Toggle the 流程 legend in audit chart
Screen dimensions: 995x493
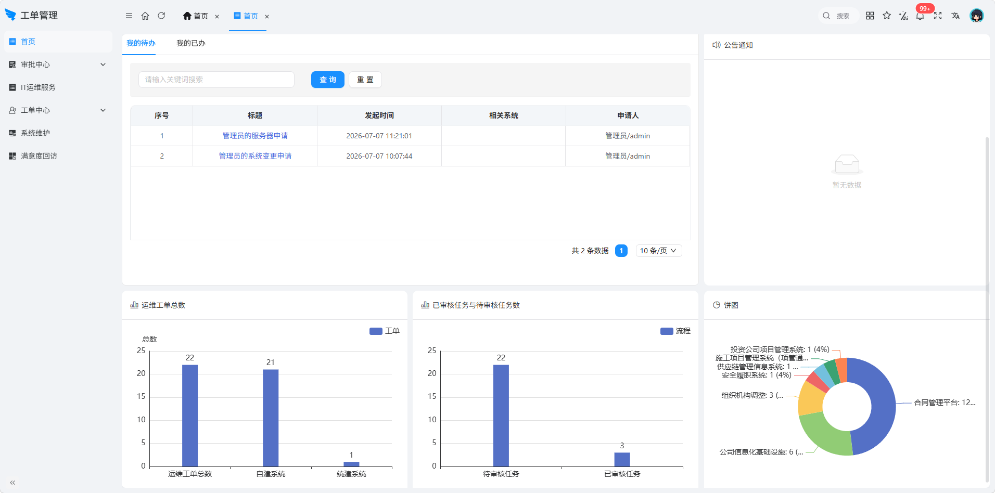pyautogui.click(x=675, y=331)
